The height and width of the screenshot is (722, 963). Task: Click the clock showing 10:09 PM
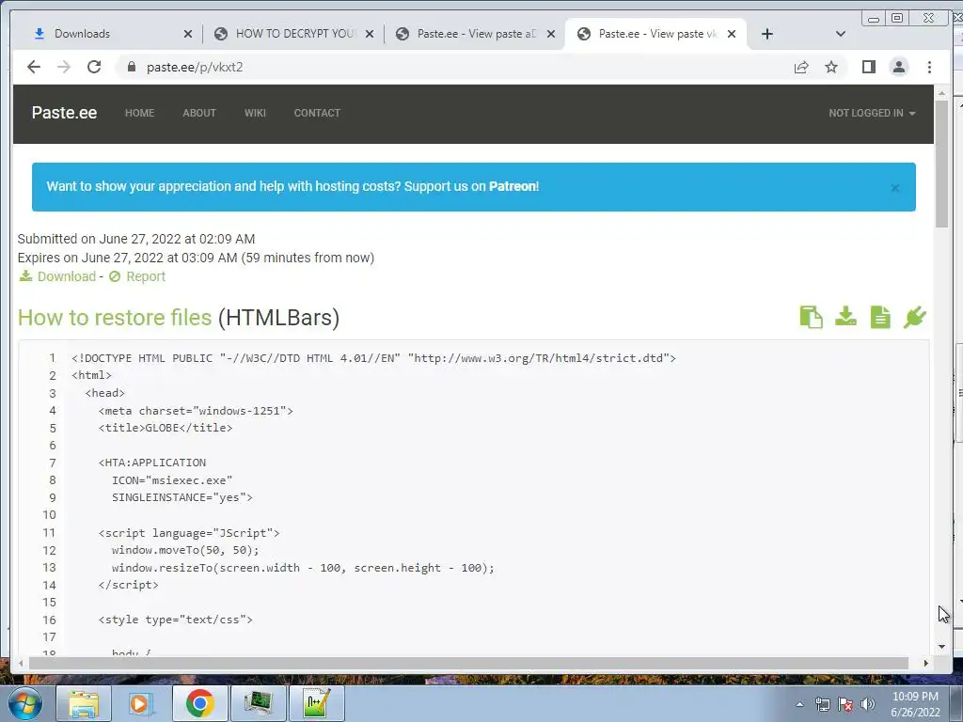pyautogui.click(x=915, y=697)
